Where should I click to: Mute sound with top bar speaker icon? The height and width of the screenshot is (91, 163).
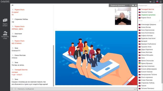(x=151, y=2)
